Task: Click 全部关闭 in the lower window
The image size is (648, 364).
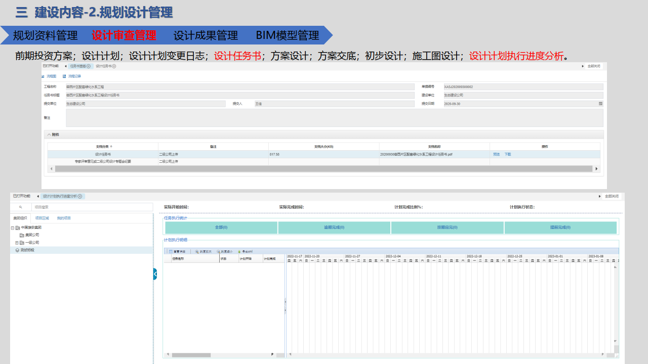Action: coord(612,196)
